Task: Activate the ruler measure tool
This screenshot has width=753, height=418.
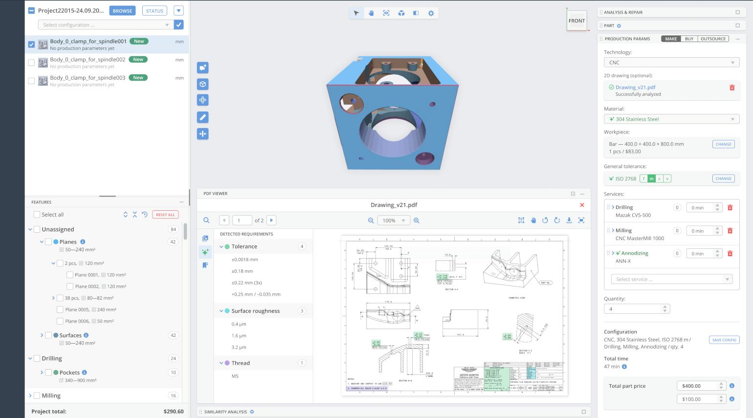Action: tap(202, 117)
